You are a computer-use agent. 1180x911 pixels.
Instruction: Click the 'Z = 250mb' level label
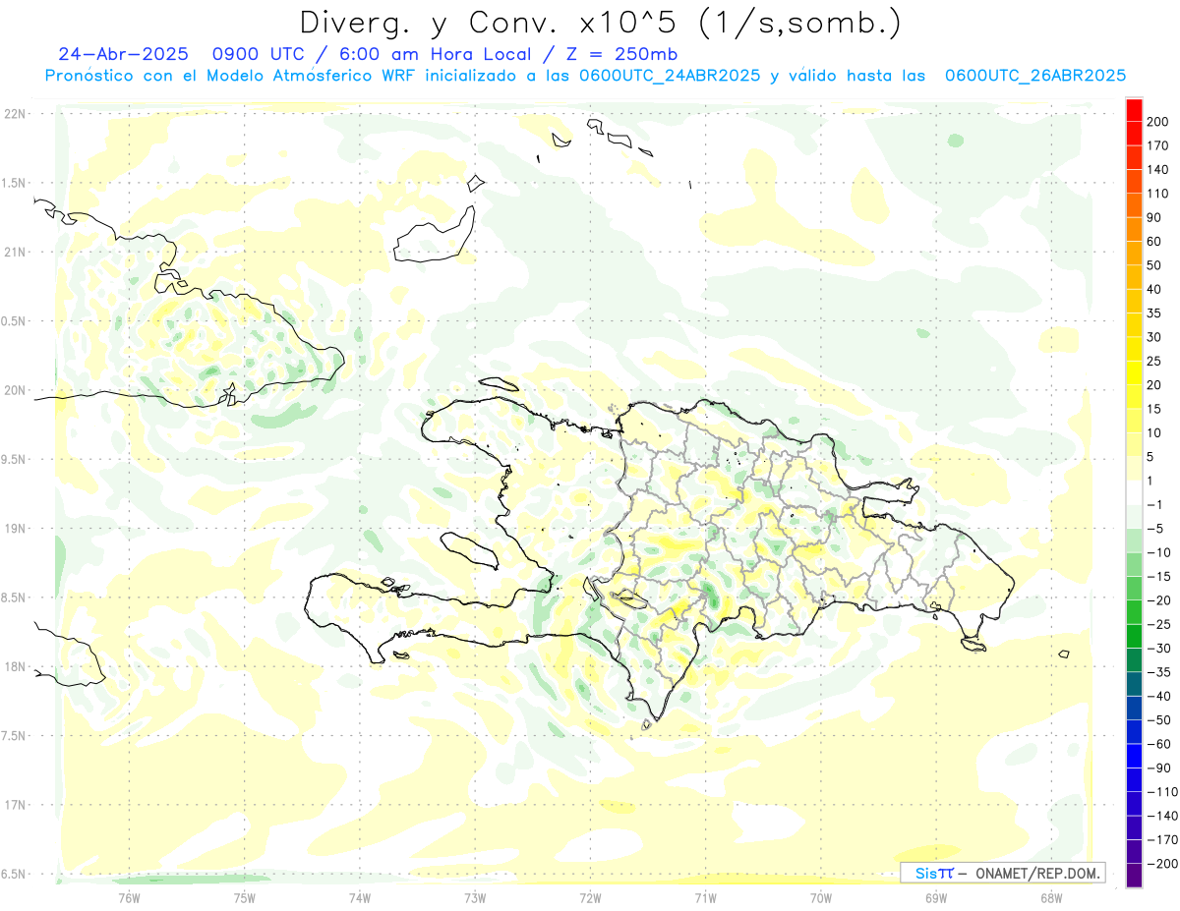tap(622, 54)
